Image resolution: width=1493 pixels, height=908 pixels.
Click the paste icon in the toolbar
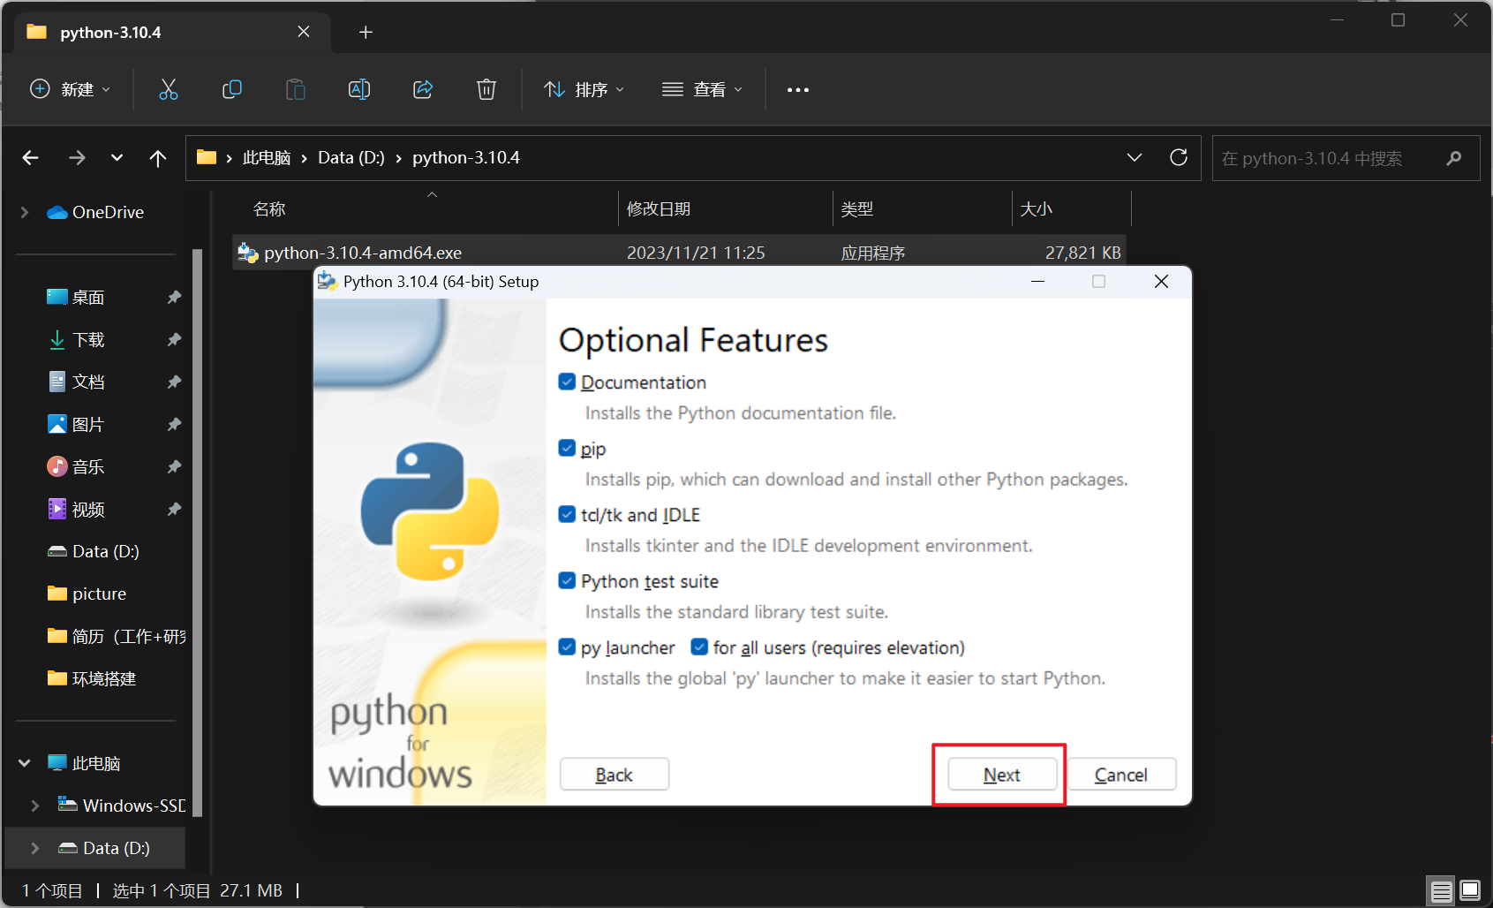click(295, 89)
